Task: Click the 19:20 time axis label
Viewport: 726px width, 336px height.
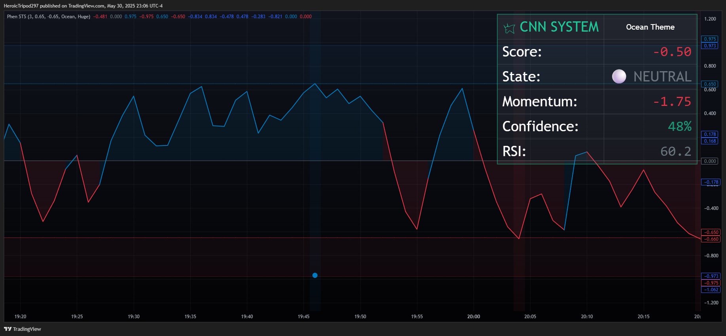Action: [x=20, y=317]
